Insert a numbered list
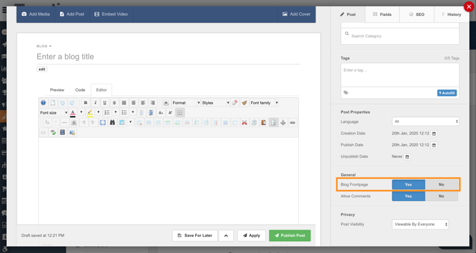 107,113
